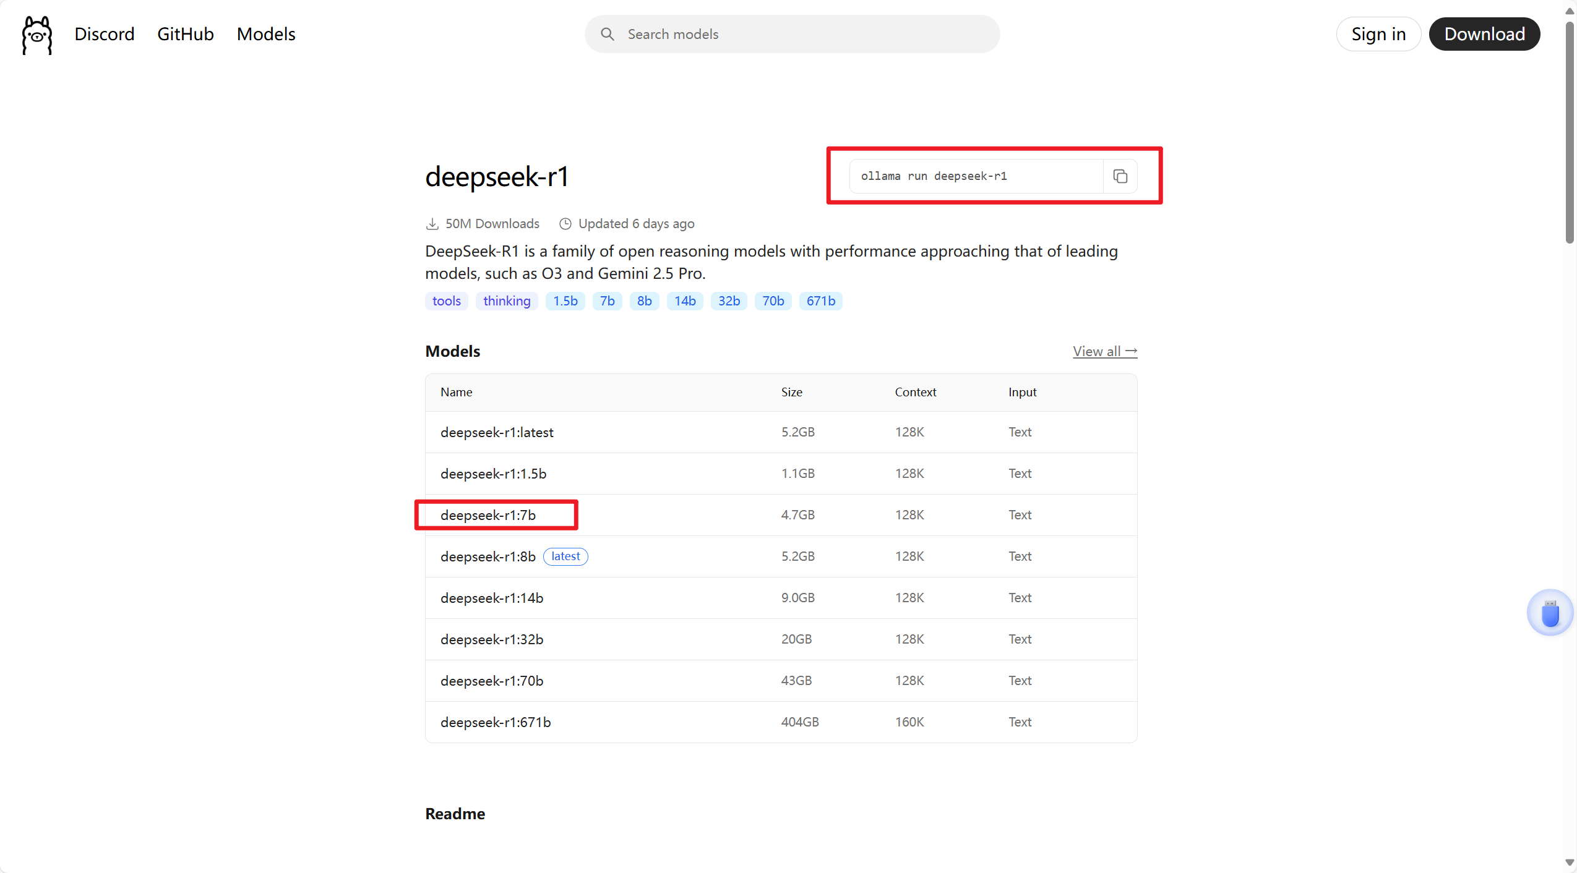This screenshot has width=1577, height=873.
Task: Click the search magnifier icon
Action: tap(607, 34)
